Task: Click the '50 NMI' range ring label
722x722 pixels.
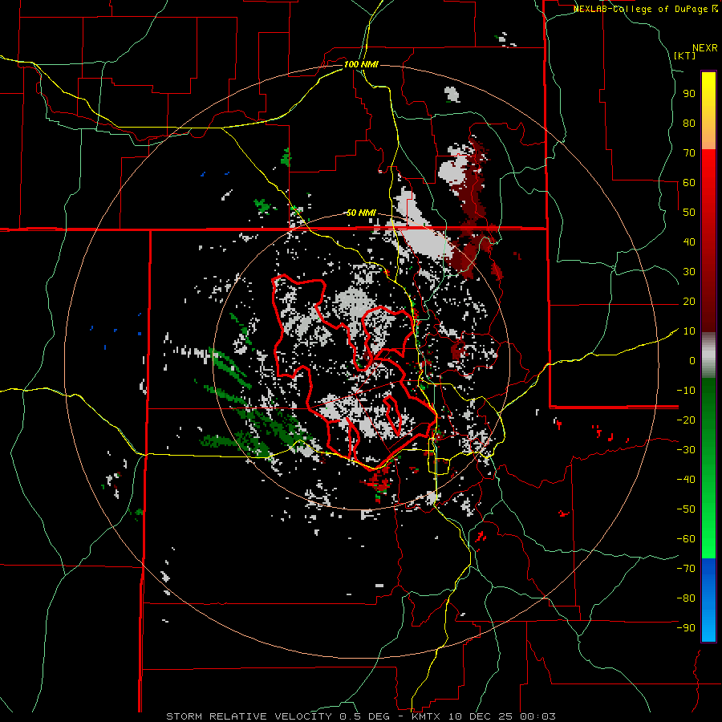Action: (x=361, y=213)
